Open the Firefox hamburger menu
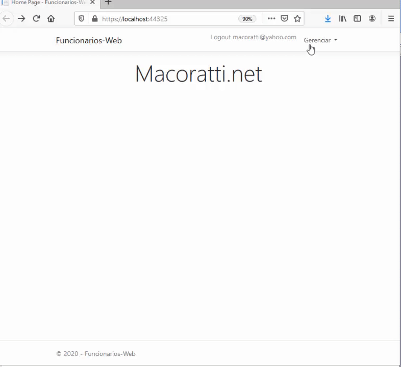The height and width of the screenshot is (367, 401). 391,19
